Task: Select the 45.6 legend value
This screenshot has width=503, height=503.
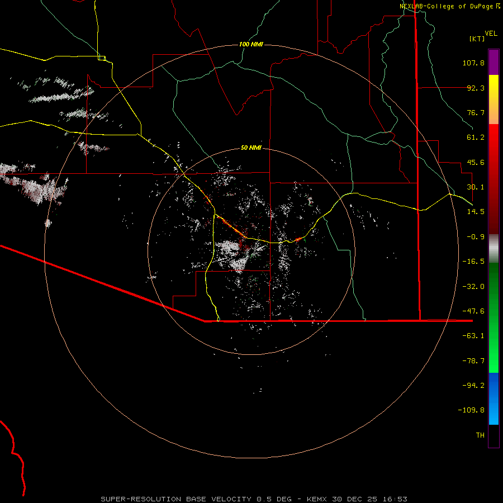Action: point(476,162)
